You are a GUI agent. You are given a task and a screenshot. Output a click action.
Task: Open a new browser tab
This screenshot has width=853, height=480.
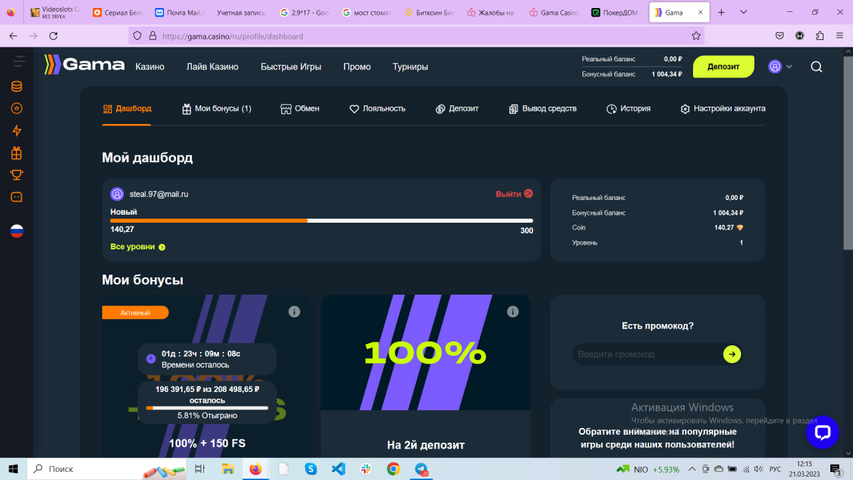pos(721,12)
